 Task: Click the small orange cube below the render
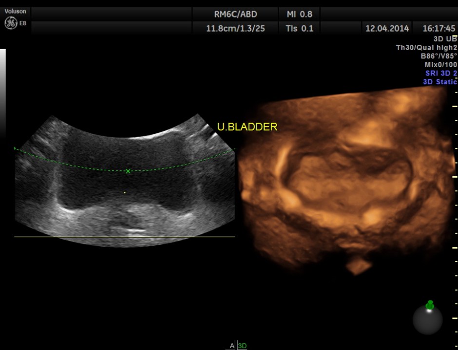360,266
